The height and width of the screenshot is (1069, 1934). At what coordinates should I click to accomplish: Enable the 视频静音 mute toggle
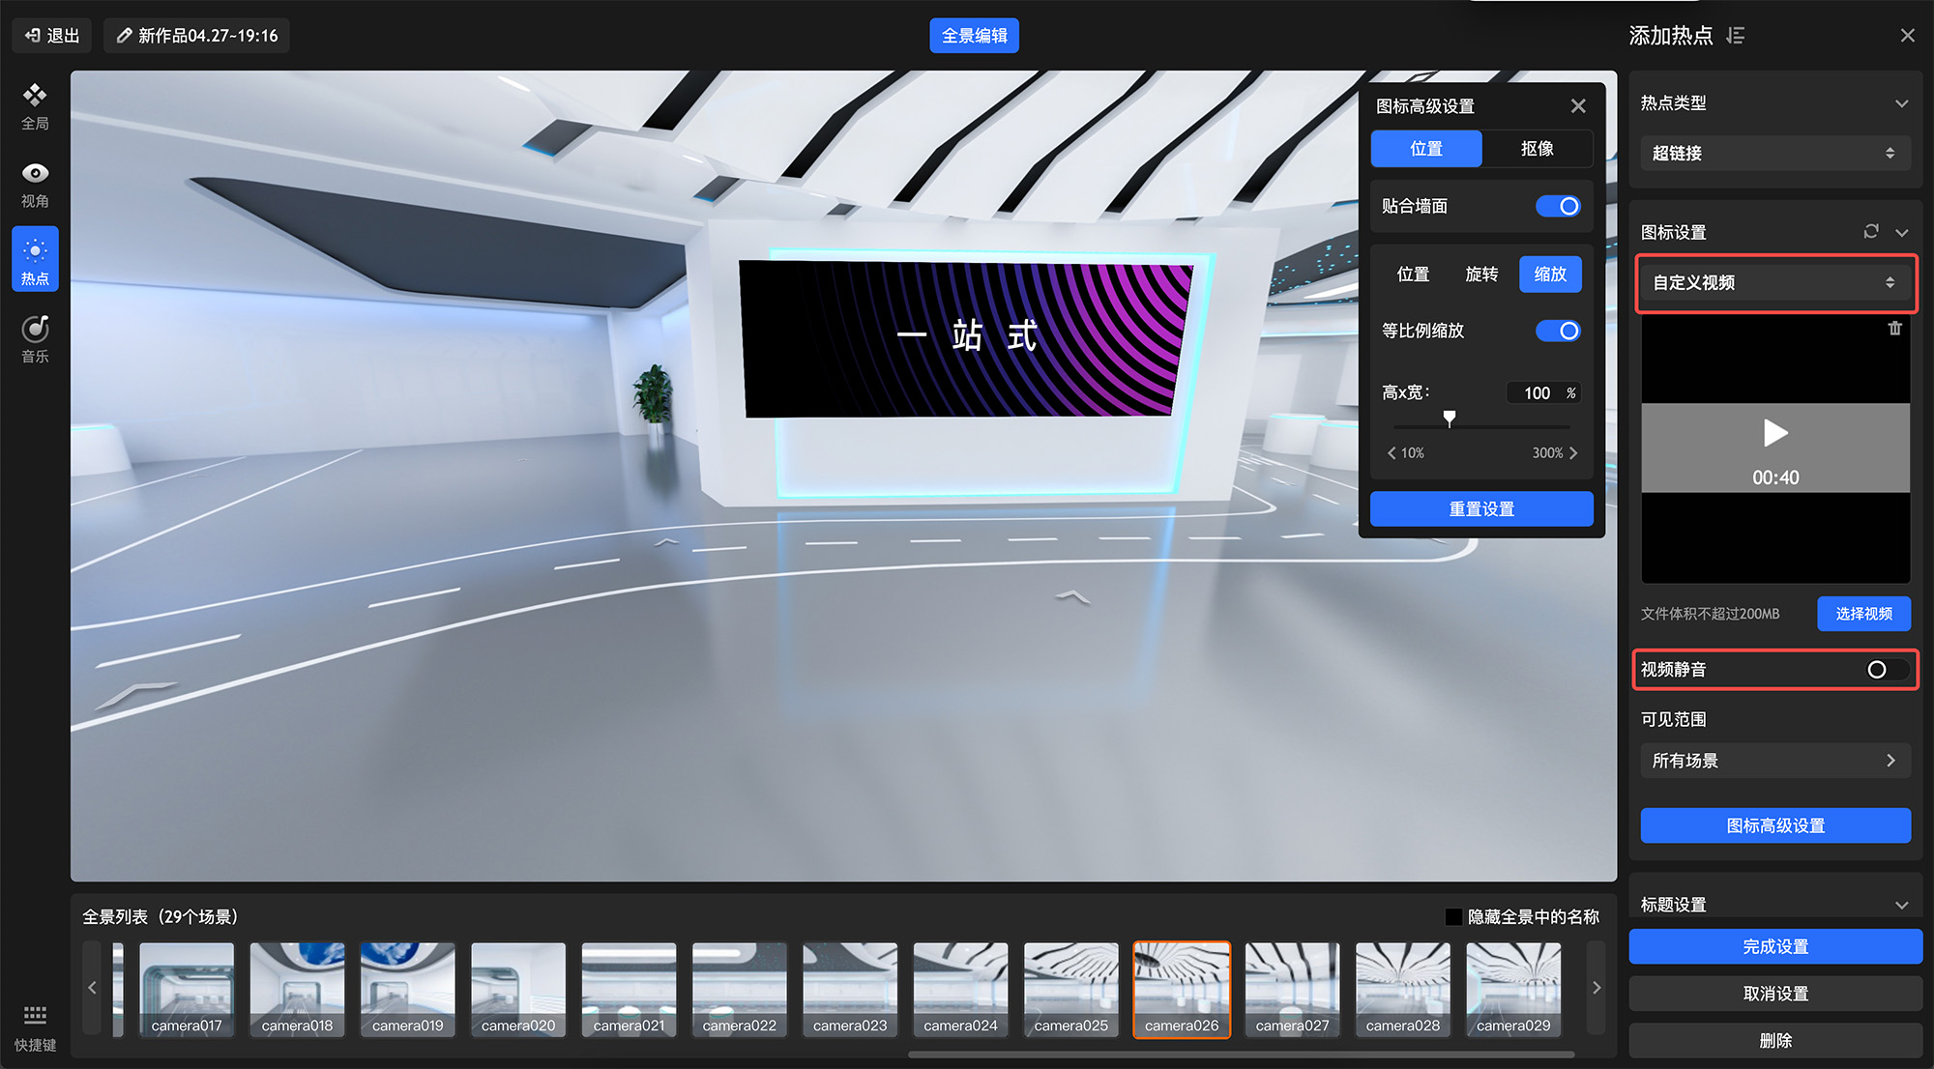click(x=1886, y=670)
